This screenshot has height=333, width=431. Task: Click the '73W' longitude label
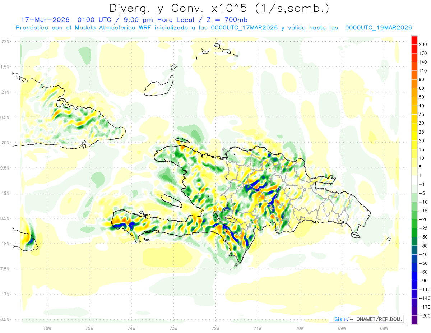click(x=173, y=328)
